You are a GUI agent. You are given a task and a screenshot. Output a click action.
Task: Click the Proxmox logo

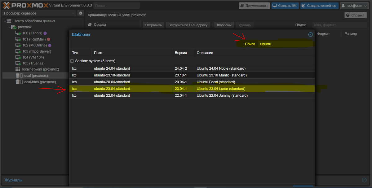click(25, 5)
